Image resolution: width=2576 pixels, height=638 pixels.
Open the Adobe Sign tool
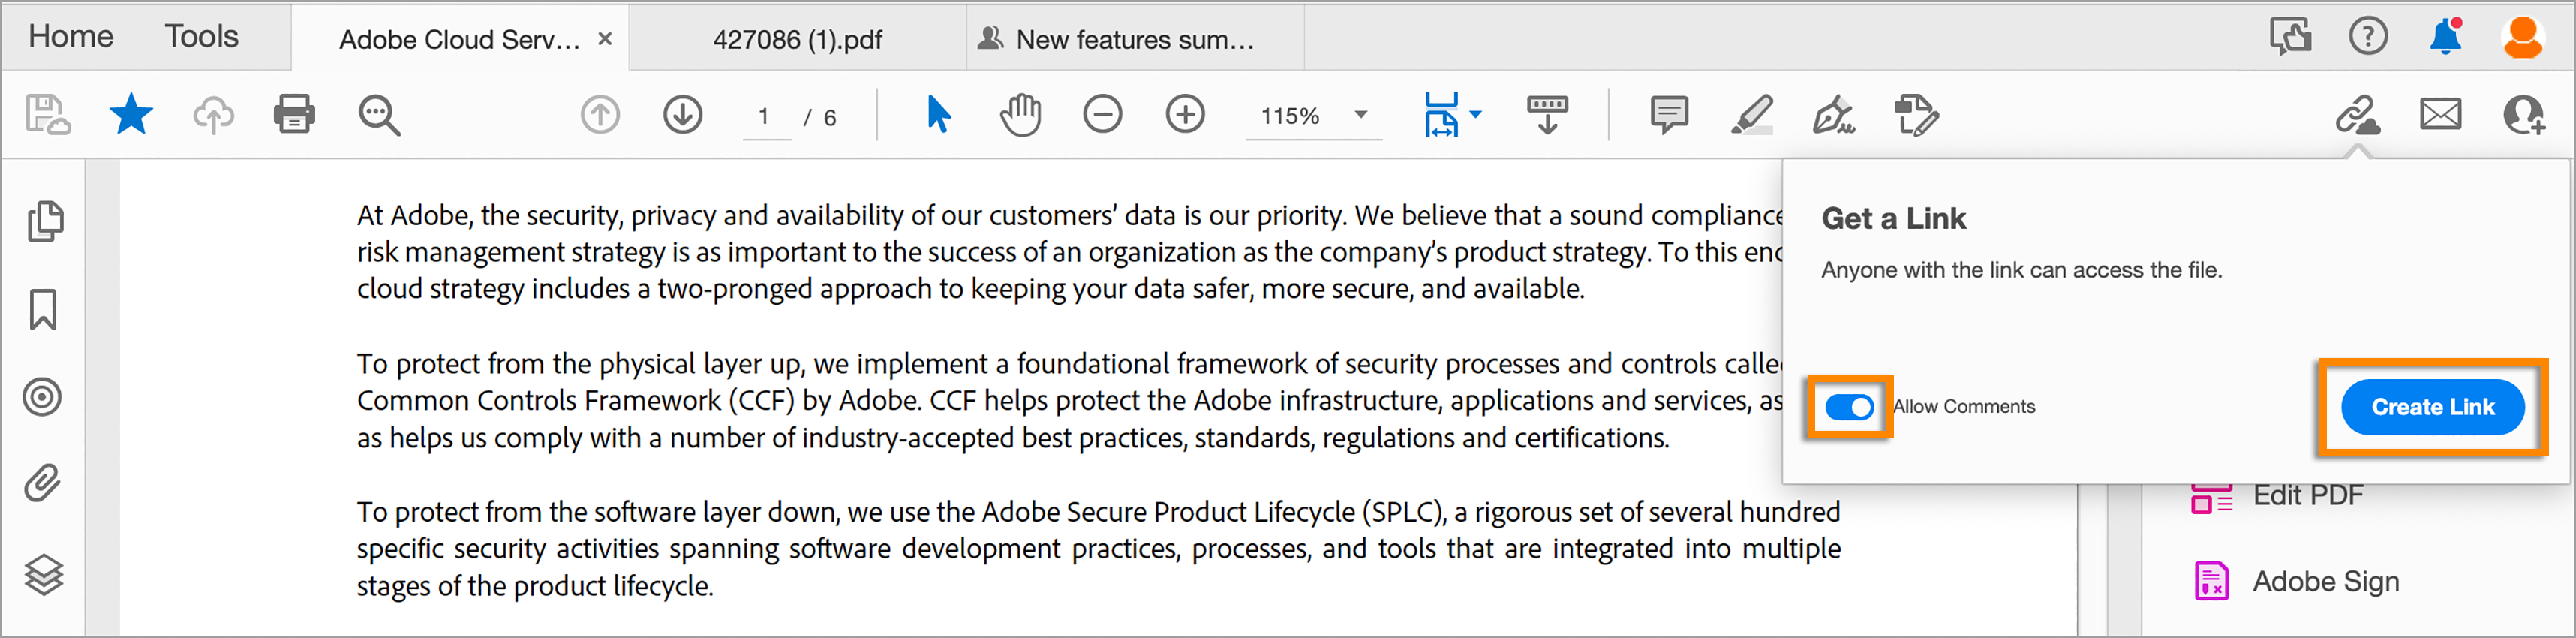click(2324, 582)
